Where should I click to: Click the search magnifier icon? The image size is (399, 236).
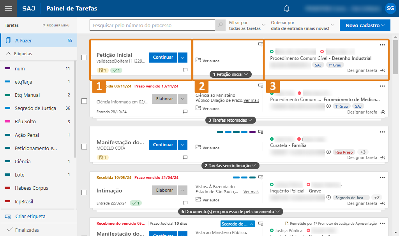pyautogui.click(x=221, y=26)
